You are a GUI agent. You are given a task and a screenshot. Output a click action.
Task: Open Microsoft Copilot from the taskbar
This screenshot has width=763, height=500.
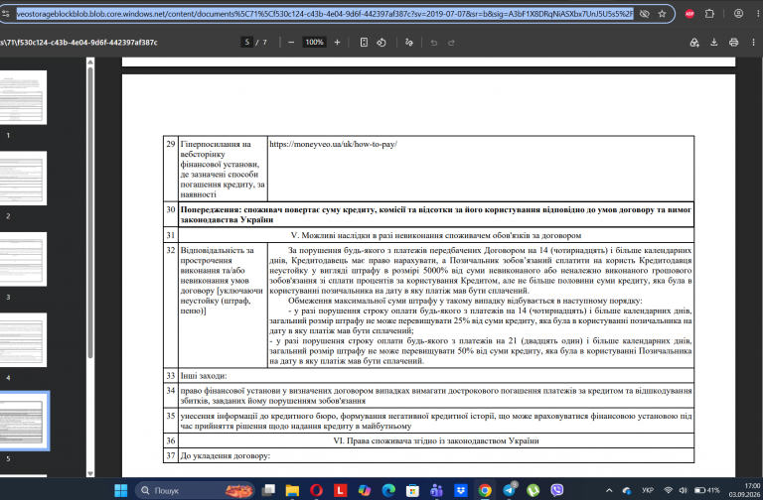point(364,490)
